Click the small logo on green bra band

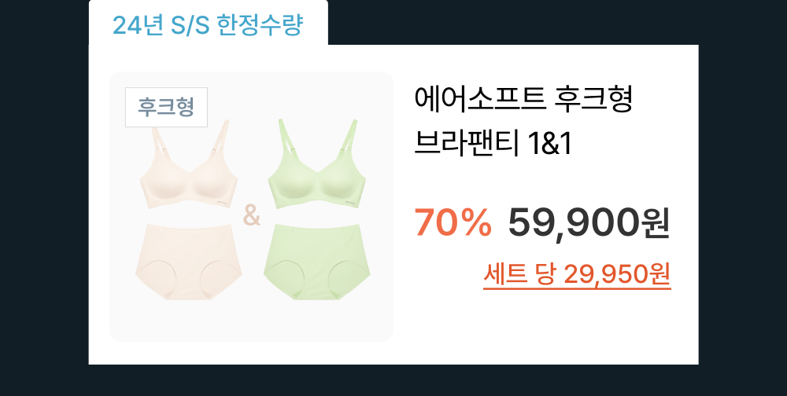[x=350, y=203]
